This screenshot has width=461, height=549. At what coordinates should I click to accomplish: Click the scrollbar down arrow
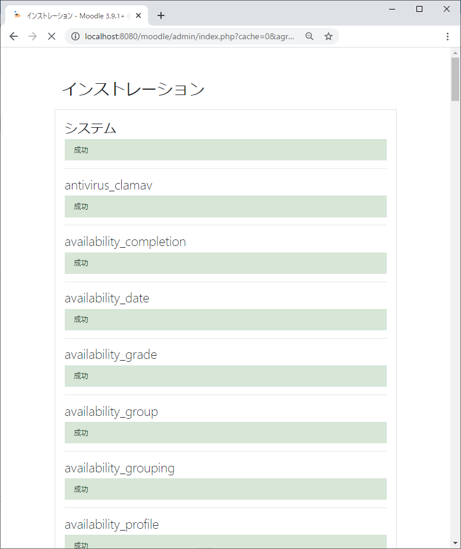[x=455, y=541]
